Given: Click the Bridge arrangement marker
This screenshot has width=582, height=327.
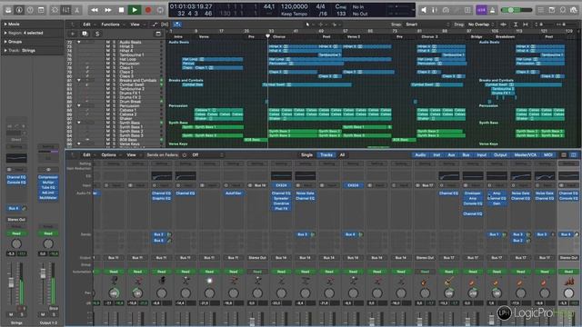Looking at the screenshot, I should (x=477, y=36).
